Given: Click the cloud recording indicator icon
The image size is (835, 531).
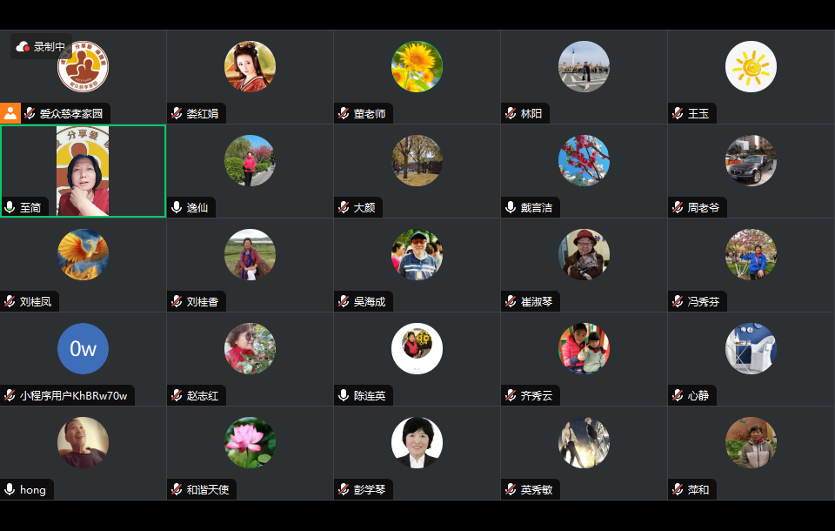Looking at the screenshot, I should 23,47.
